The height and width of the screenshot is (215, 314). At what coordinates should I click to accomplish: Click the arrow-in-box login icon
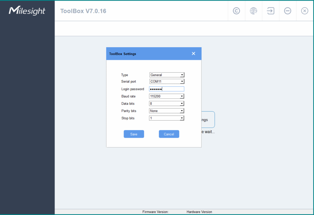tap(270, 11)
